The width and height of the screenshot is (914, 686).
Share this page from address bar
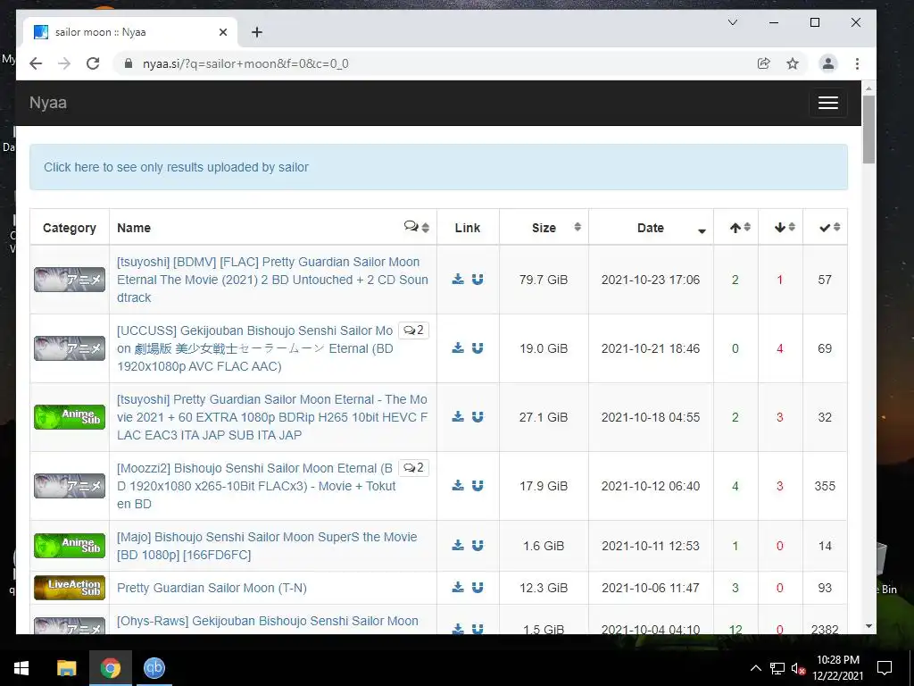tap(764, 63)
